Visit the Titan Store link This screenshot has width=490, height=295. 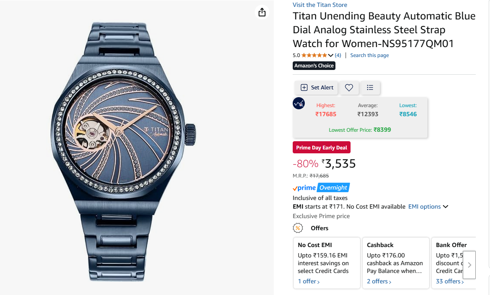[x=320, y=5]
